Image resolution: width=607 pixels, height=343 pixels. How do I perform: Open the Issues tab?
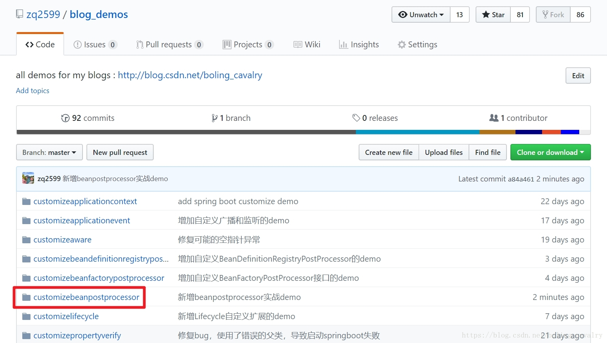(x=95, y=45)
